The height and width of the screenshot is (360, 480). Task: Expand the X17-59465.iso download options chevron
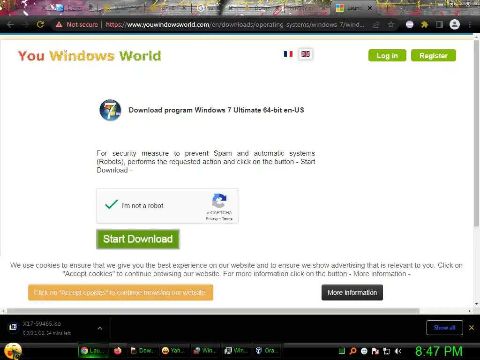pos(100,328)
